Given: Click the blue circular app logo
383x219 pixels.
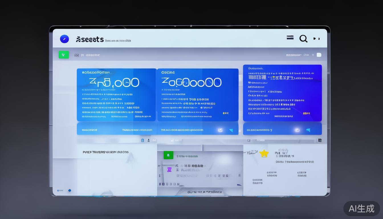Looking at the screenshot, I should (64, 39).
